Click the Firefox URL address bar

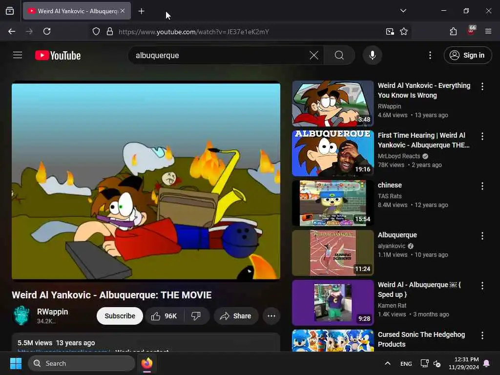click(249, 32)
